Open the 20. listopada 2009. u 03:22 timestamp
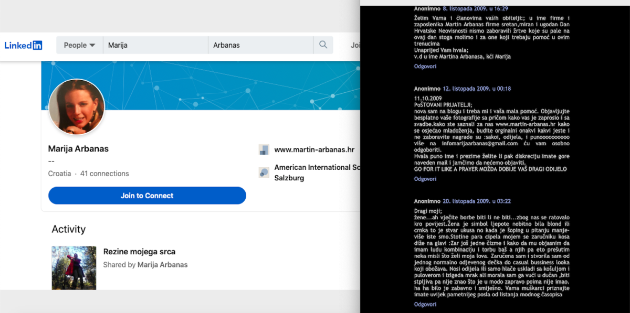This screenshot has height=313, width=630. [477, 201]
